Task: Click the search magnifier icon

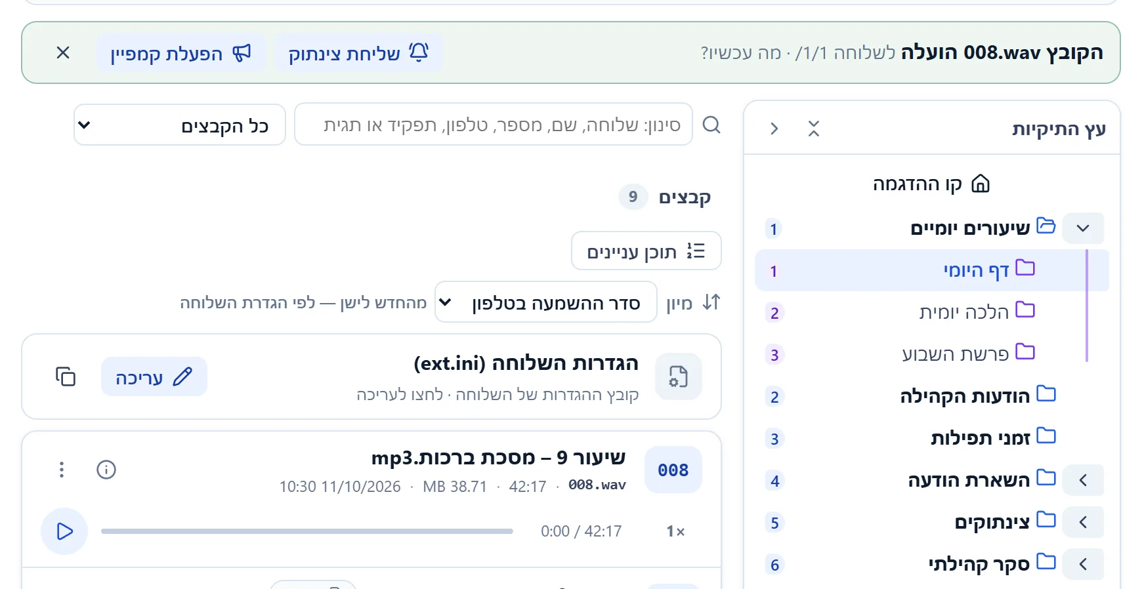Action: [711, 125]
